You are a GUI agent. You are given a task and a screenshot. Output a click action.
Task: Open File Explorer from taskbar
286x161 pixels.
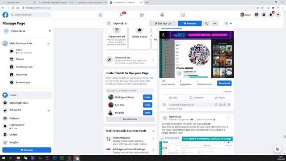point(18,158)
